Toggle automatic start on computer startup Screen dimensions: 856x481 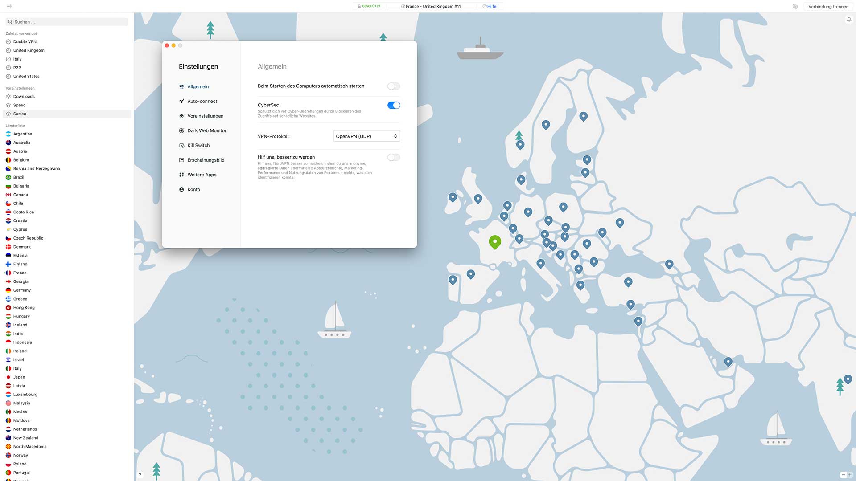click(394, 86)
